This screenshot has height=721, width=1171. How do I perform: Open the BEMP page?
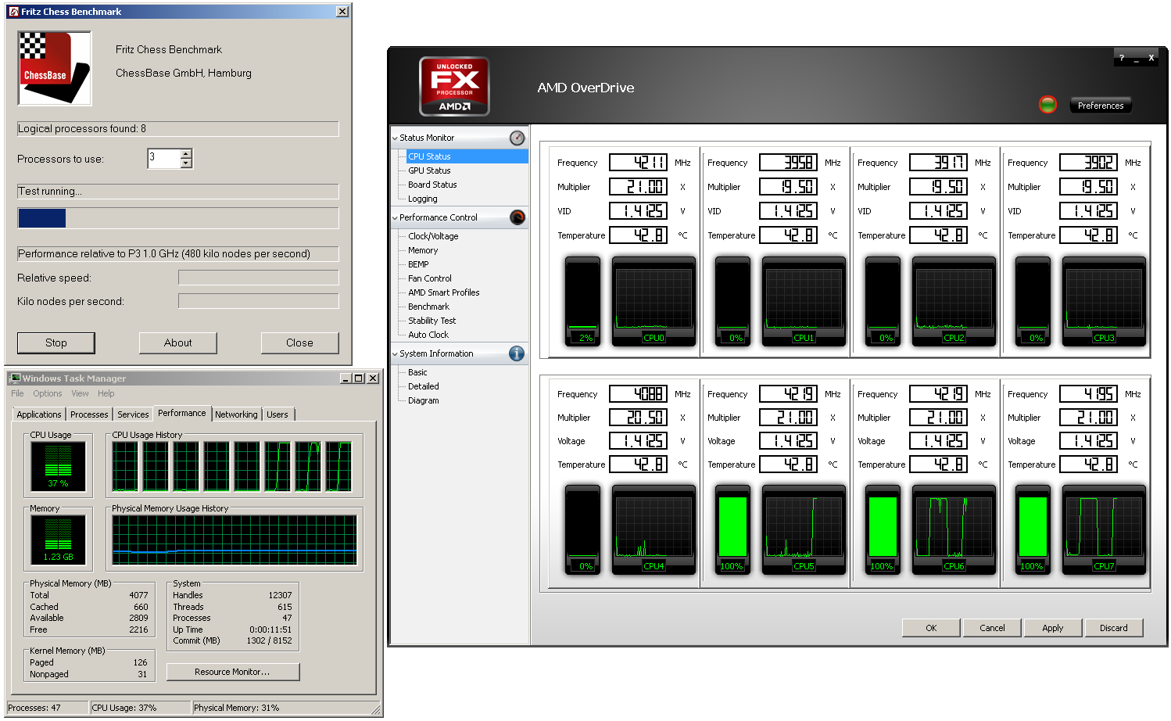tap(418, 264)
